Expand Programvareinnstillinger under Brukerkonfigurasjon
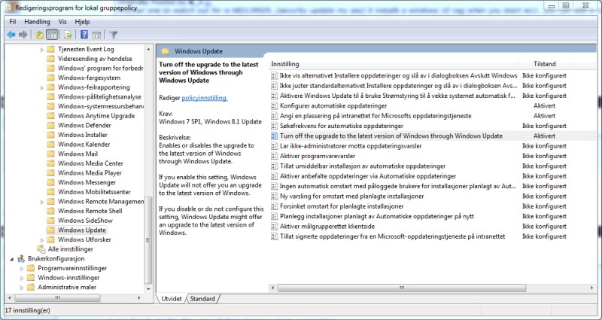 coord(22,269)
